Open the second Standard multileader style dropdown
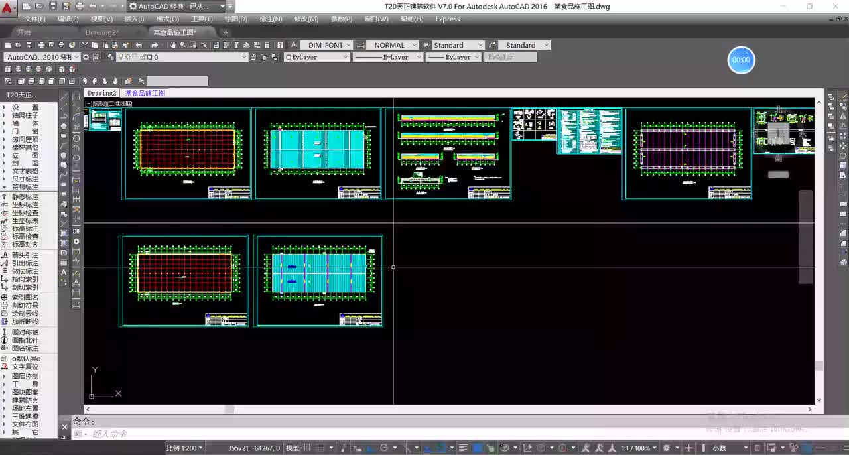This screenshot has width=849, height=455. (x=524, y=45)
